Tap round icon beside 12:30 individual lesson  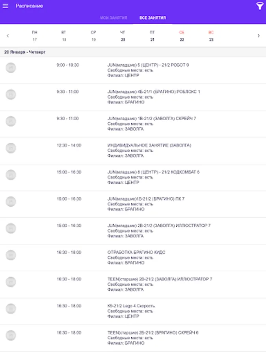click(11, 148)
